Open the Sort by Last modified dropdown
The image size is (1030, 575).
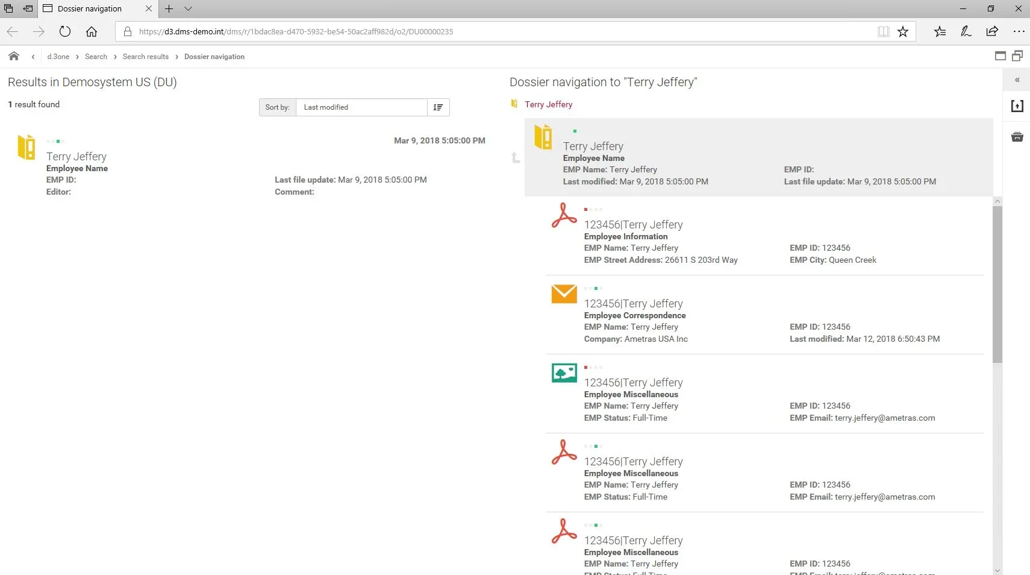pyautogui.click(x=361, y=107)
